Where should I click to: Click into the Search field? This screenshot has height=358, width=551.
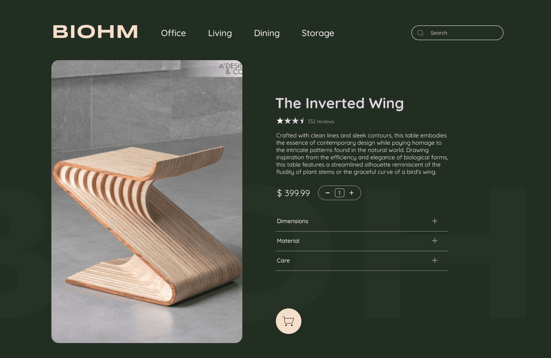click(457, 33)
